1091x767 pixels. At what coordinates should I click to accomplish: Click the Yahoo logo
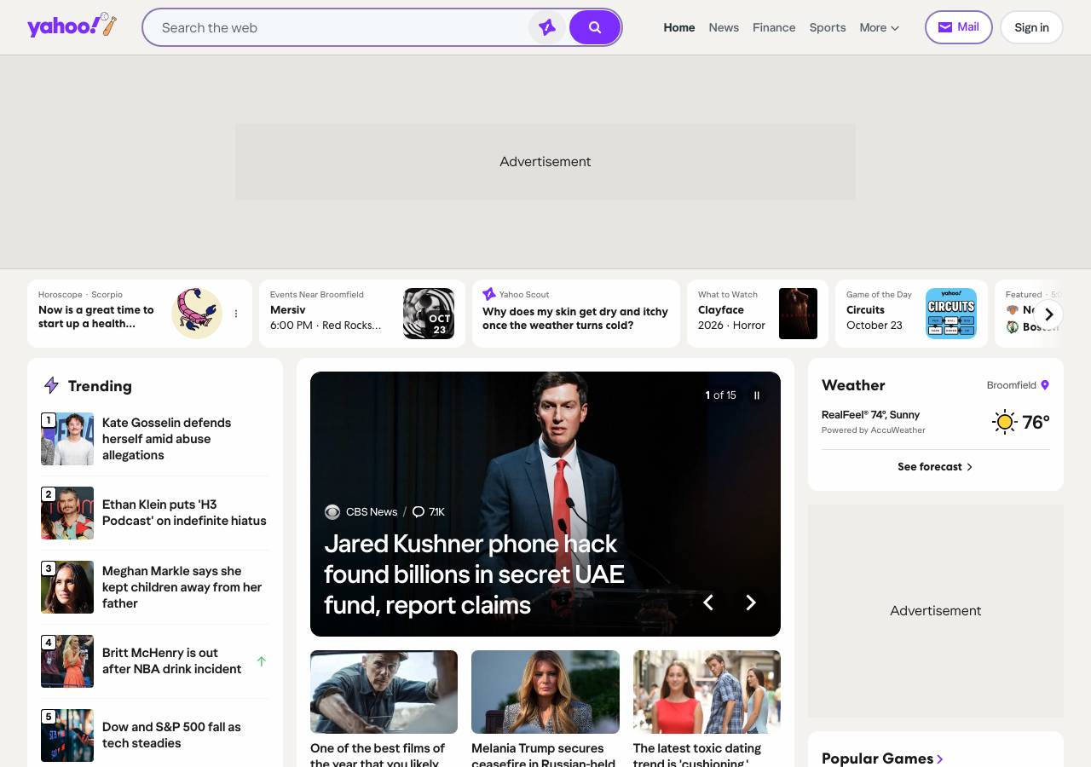pos(72,26)
